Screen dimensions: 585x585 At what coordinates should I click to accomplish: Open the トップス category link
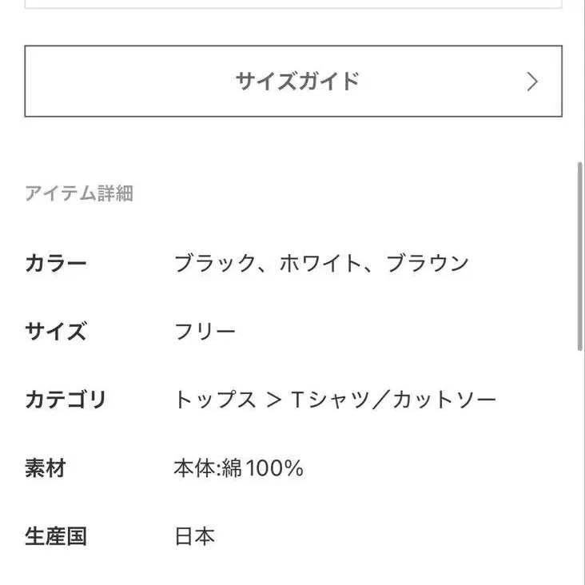(x=215, y=400)
